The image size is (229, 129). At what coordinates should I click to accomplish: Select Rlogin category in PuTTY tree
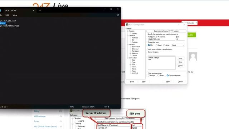pyautogui.click(x=134, y=71)
